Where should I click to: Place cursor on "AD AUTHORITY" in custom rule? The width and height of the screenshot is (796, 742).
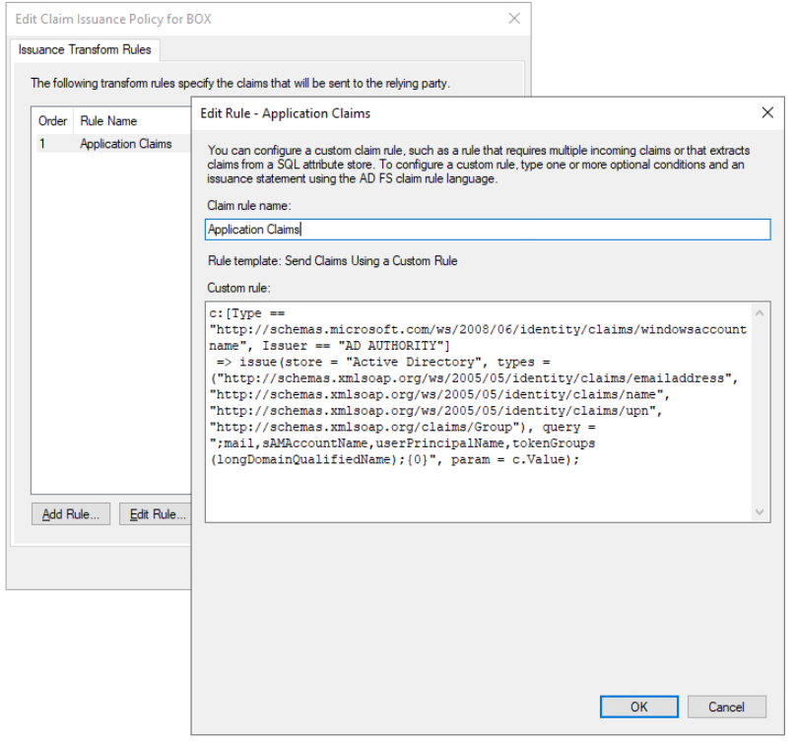pos(398,345)
